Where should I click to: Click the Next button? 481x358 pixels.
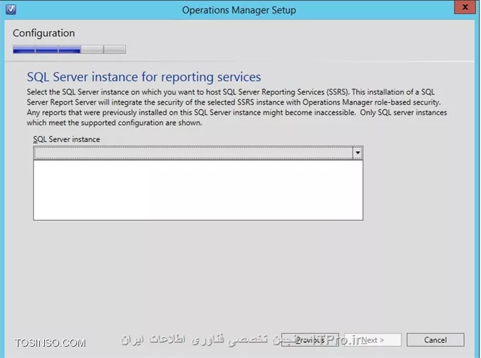click(373, 340)
